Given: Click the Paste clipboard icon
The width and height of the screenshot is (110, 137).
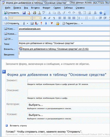Looking at the screenshot, I should pyautogui.click(x=59, y=13).
